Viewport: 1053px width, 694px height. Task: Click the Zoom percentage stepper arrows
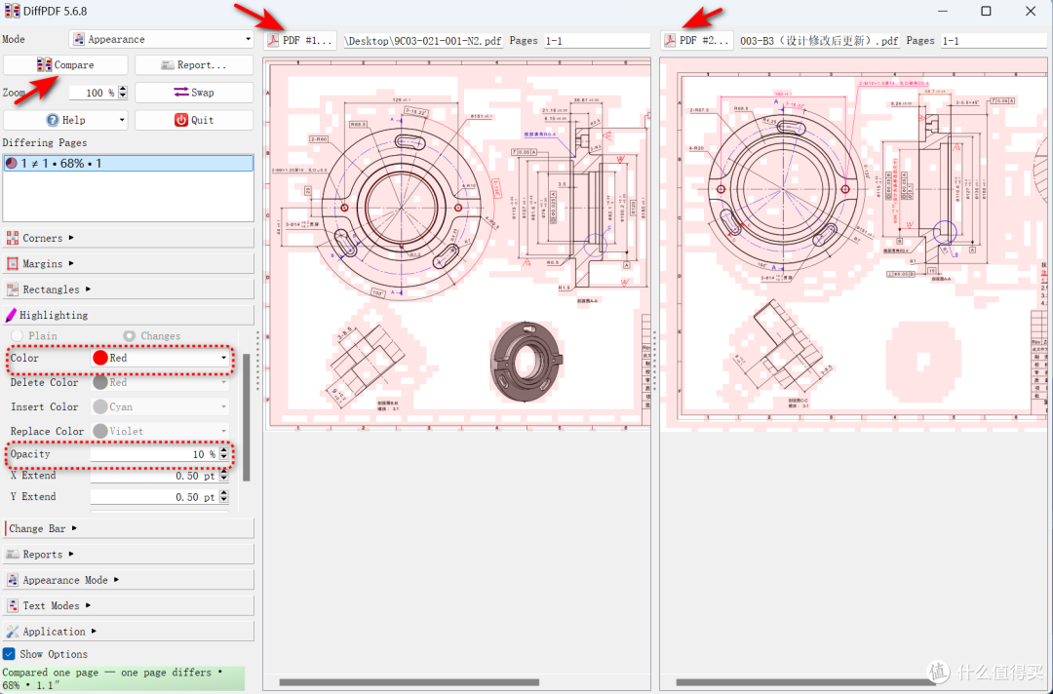(x=122, y=93)
